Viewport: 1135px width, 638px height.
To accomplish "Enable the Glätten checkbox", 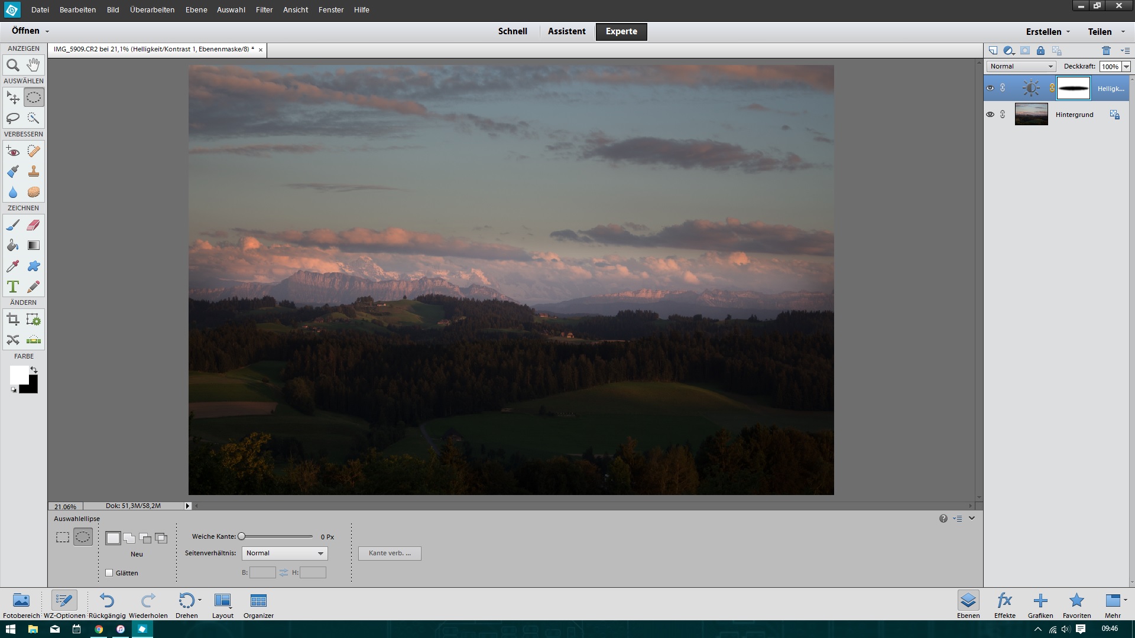I will tap(109, 573).
